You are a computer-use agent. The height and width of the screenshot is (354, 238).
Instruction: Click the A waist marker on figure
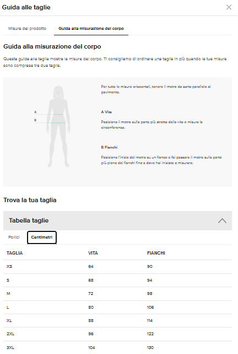(x=35, y=112)
